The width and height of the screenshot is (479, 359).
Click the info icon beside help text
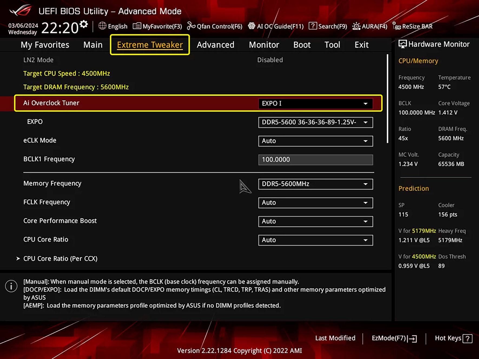coord(11,286)
